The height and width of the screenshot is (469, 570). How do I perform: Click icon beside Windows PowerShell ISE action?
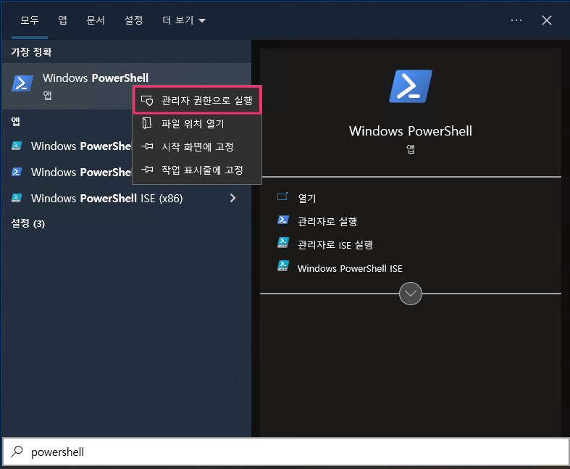coord(282,266)
